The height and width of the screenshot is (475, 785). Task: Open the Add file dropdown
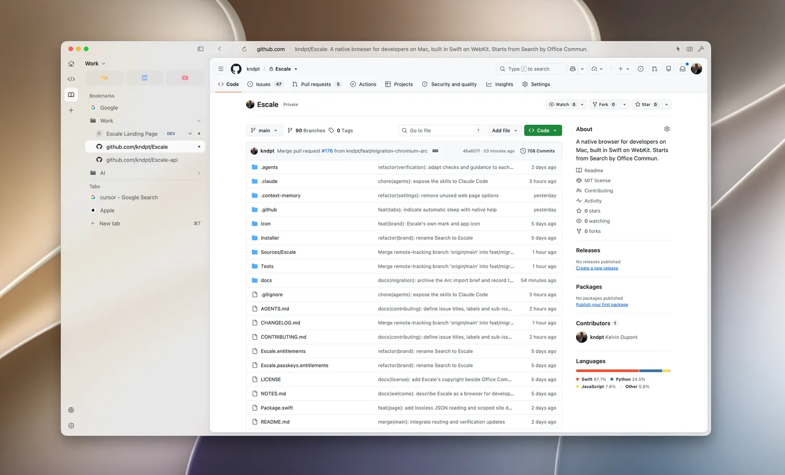pyautogui.click(x=504, y=131)
